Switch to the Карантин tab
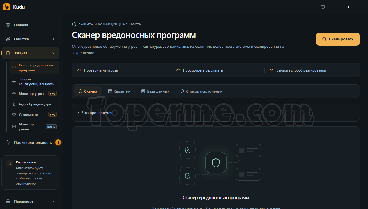Screen dimensions: 368x209 tap(119, 91)
